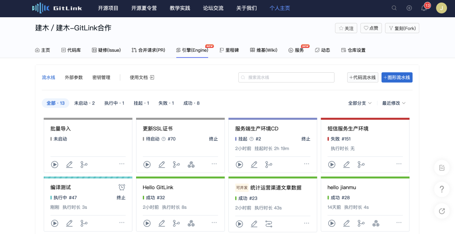The height and width of the screenshot is (234, 455).
Task: Click the help question icon next to 待启动
Action: pyautogui.click(x=163, y=139)
